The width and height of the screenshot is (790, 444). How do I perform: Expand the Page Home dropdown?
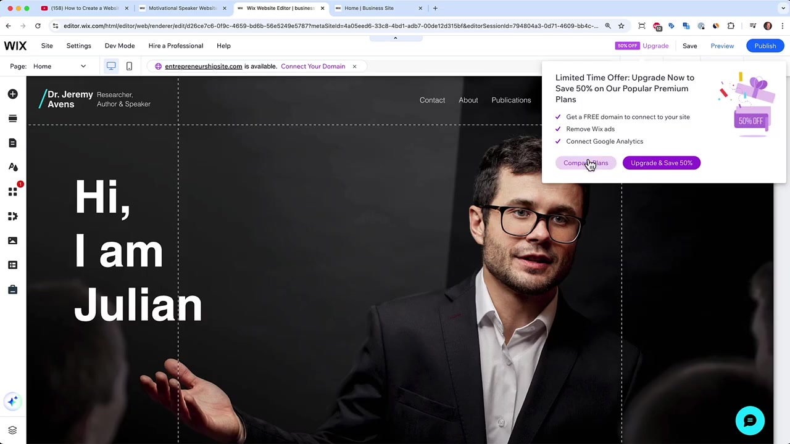point(60,66)
